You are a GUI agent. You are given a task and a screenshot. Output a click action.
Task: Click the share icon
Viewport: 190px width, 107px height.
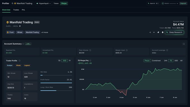150,32
